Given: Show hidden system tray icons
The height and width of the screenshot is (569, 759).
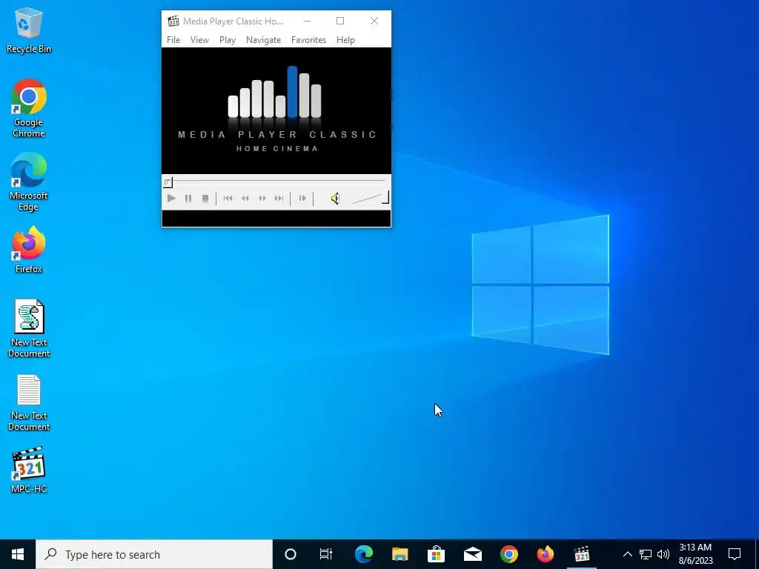Looking at the screenshot, I should [x=627, y=554].
